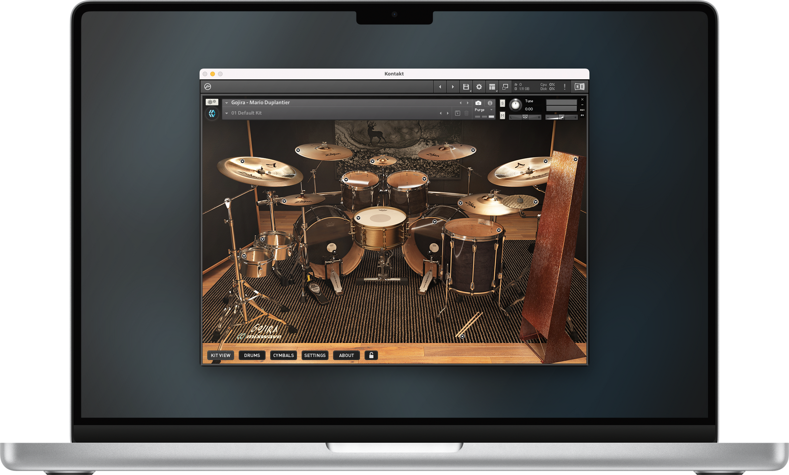Screen dimensions: 789x475
Task: Switch to the DRUMS tab
Action: (252, 355)
